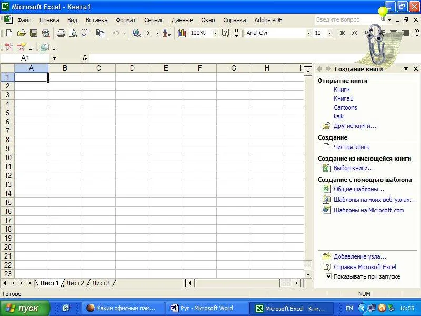The height and width of the screenshot is (316, 421).
Task: Click the task pane back arrow
Action: (x=319, y=69)
